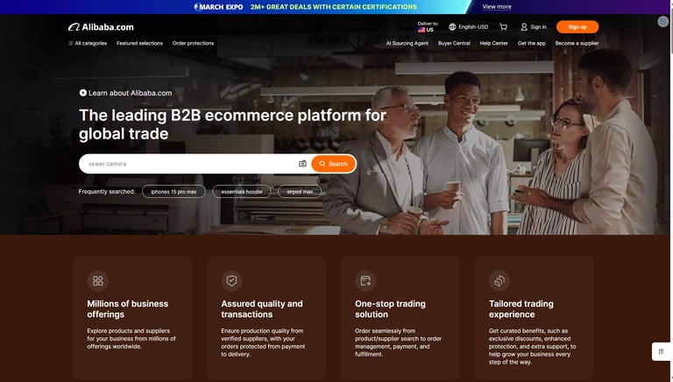Click the Millions of business offerings grid icon
The width and height of the screenshot is (673, 382).
(x=98, y=280)
